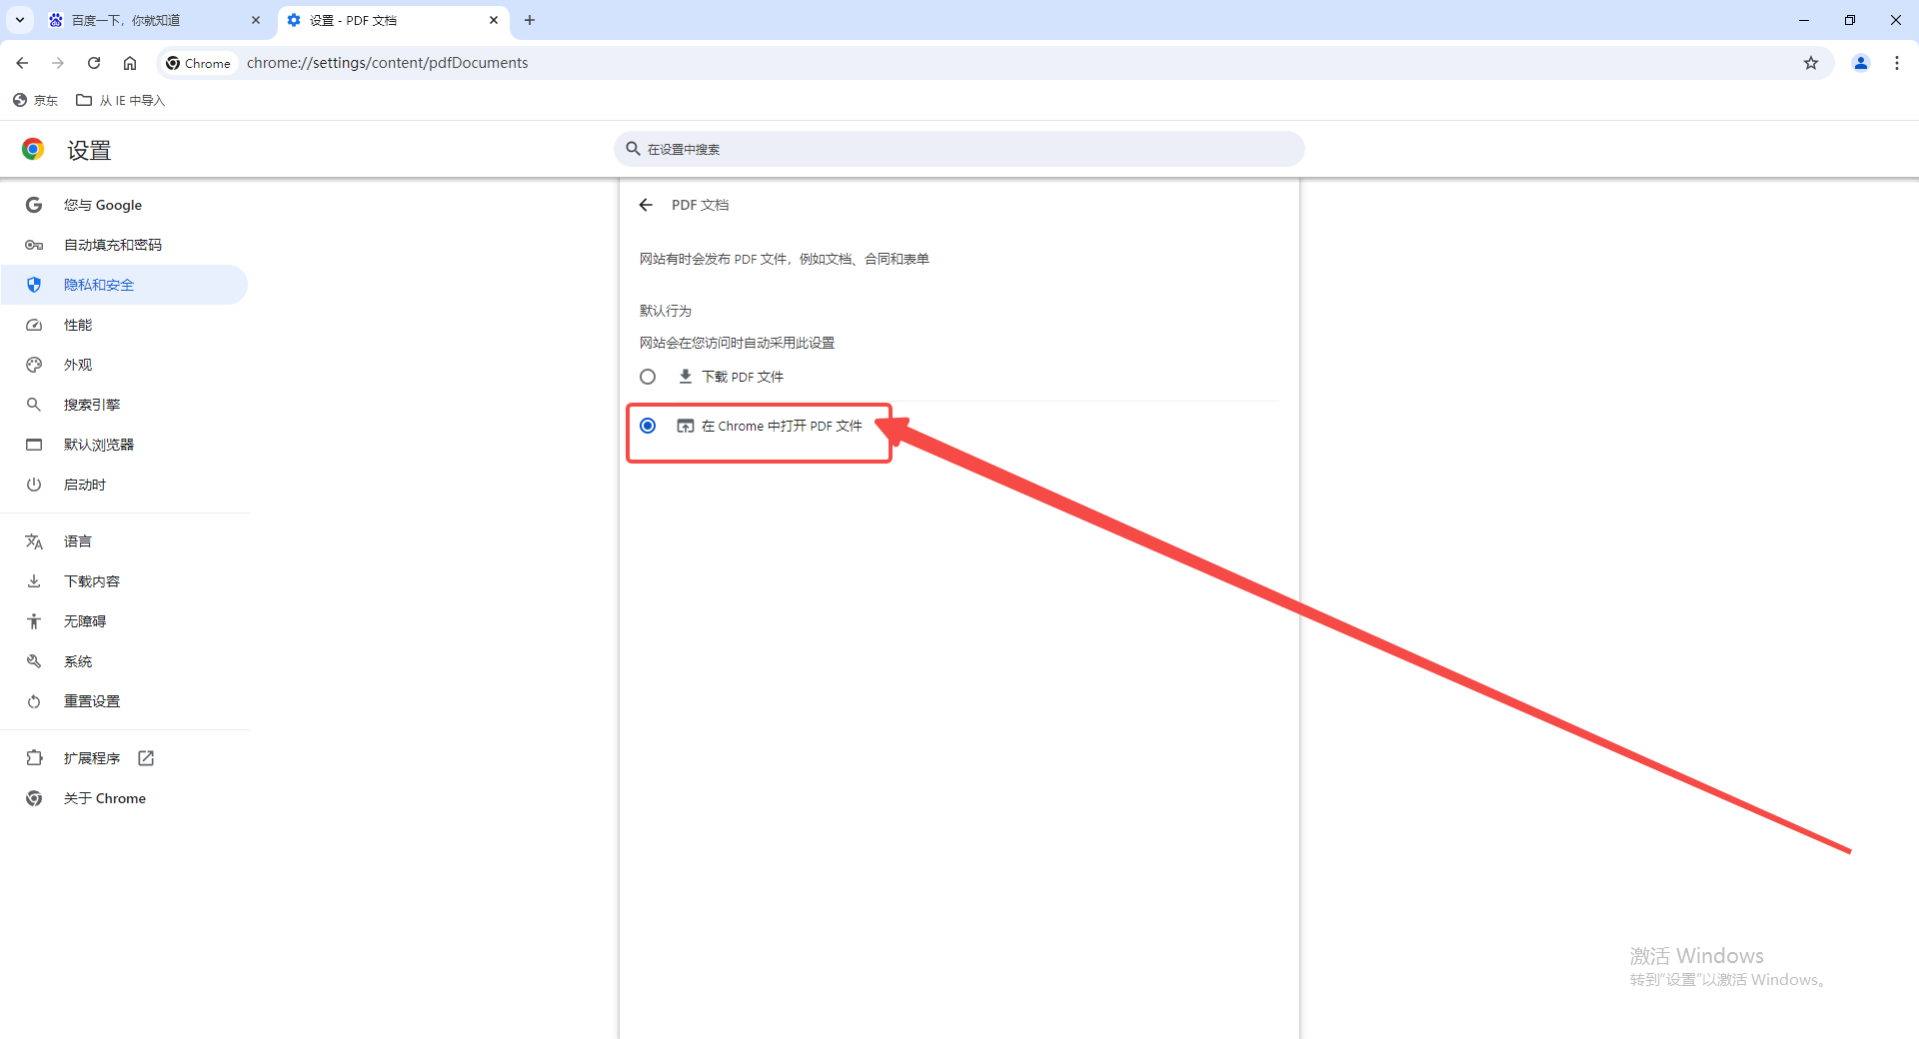Click the magnifier icon for search engine
1919x1039 pixels.
click(34, 405)
